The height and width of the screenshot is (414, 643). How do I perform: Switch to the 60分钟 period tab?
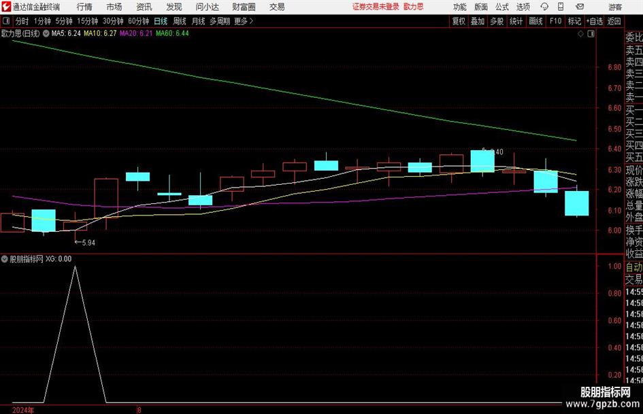click(x=139, y=21)
